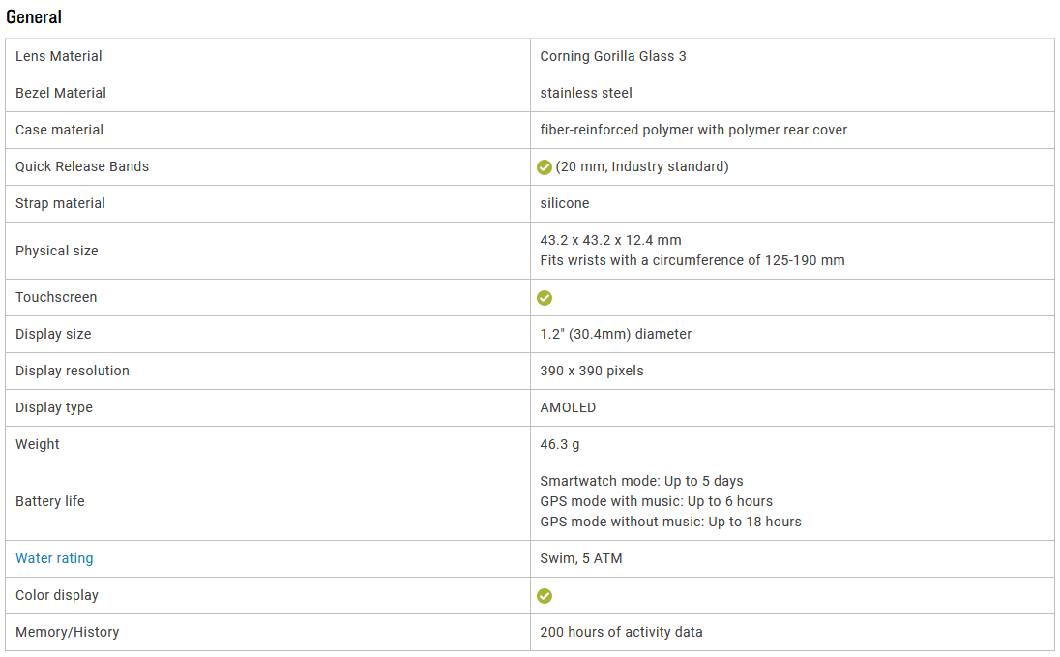Image resolution: width=1060 pixels, height=657 pixels.
Task: Click the AMOLED display type value
Action: click(568, 407)
